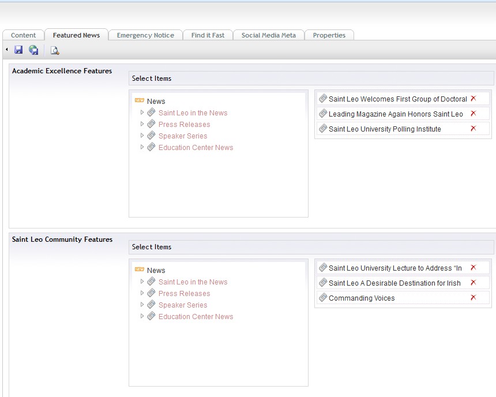Remove 'Saint Leo Welcomes First Group of Doctoral' item
This screenshot has width=496, height=397.
pyautogui.click(x=474, y=99)
